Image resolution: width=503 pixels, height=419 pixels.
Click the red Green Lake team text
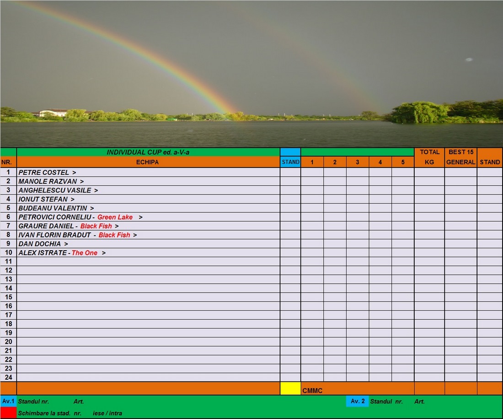coord(115,217)
